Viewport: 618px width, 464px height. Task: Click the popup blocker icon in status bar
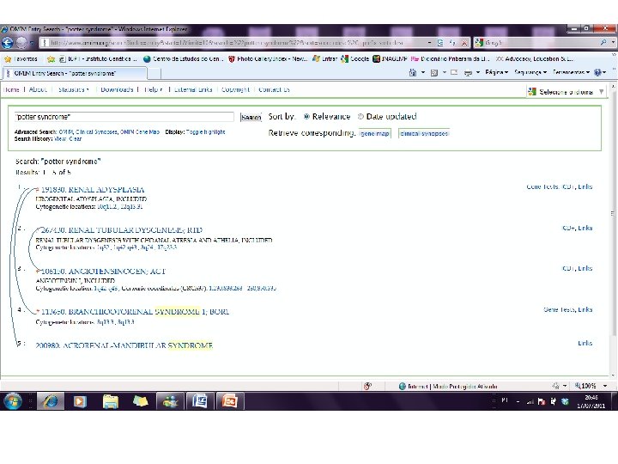pyautogui.click(x=367, y=386)
